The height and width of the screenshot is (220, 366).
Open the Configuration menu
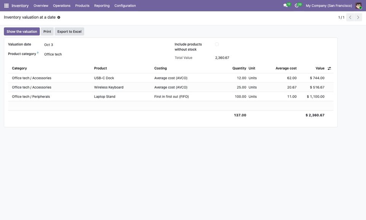[x=125, y=6]
